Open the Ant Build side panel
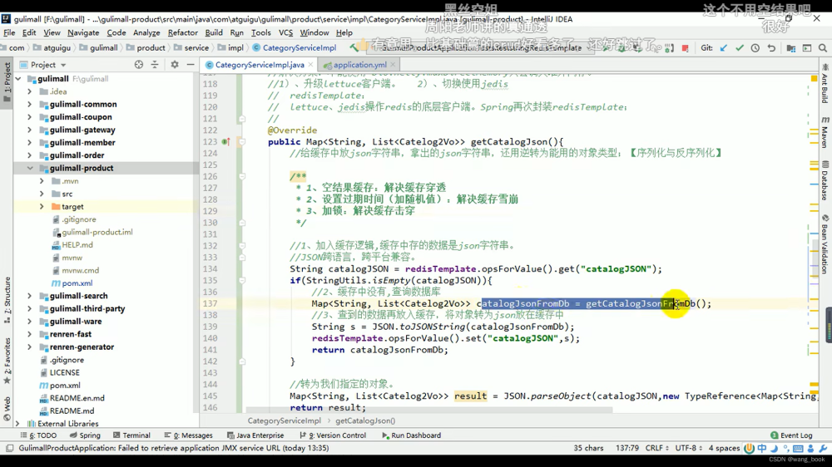Viewport: 832px width, 467px height. 825,84
